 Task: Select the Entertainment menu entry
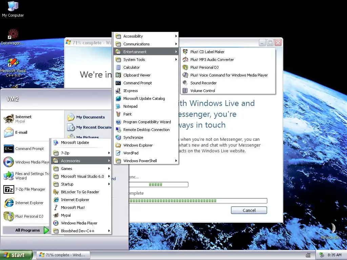[146, 52]
